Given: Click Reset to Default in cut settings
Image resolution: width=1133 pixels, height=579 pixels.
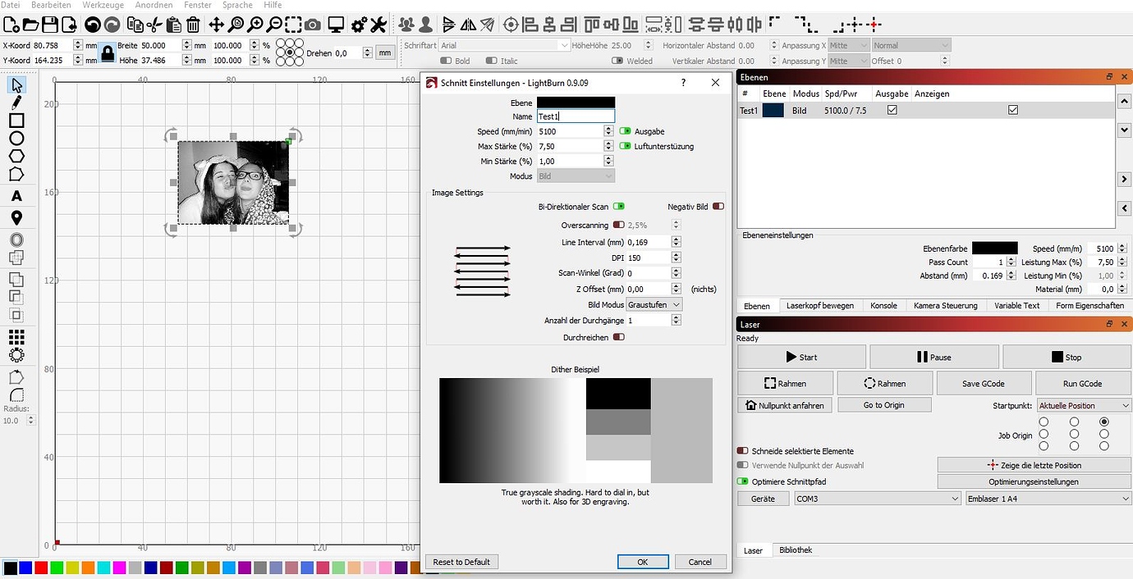Looking at the screenshot, I should [461, 562].
